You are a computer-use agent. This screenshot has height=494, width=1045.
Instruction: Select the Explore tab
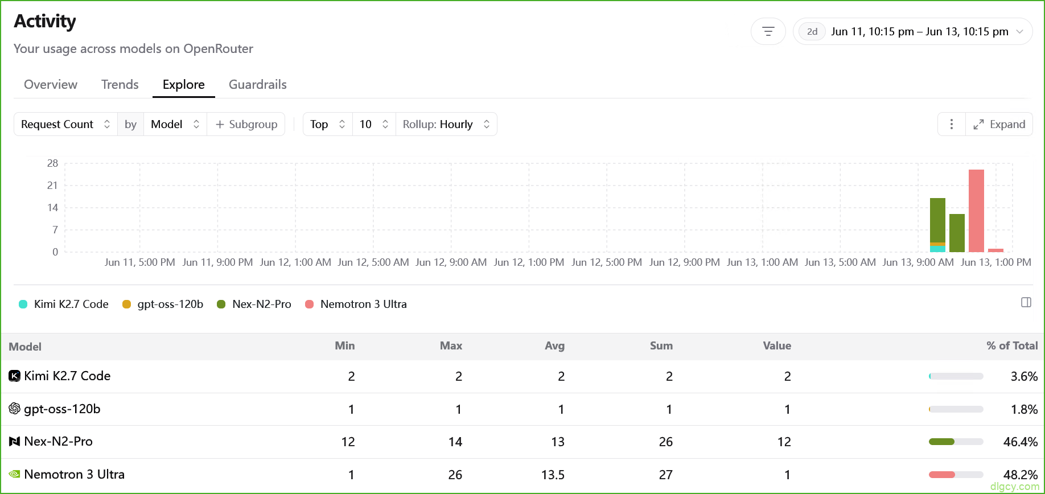tap(184, 84)
